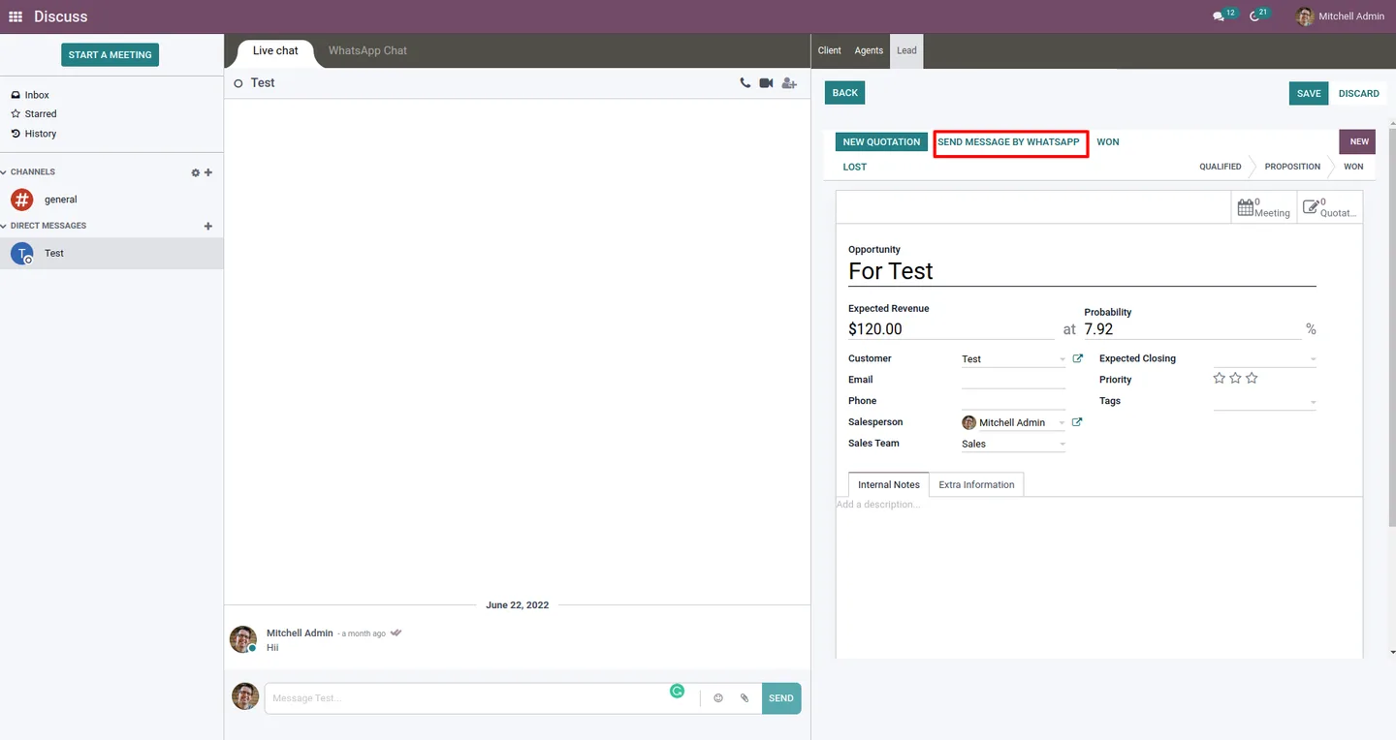Collapse the Direct Messages section
This screenshot has width=1396, height=740.
click(45, 226)
